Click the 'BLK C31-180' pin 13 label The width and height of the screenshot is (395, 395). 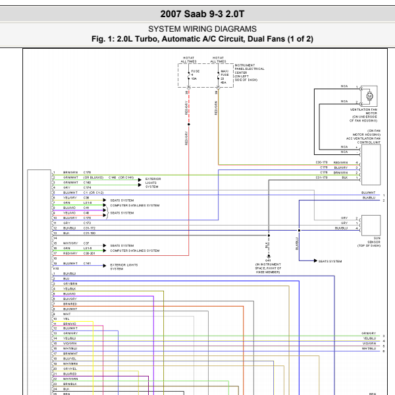[x=79, y=233]
